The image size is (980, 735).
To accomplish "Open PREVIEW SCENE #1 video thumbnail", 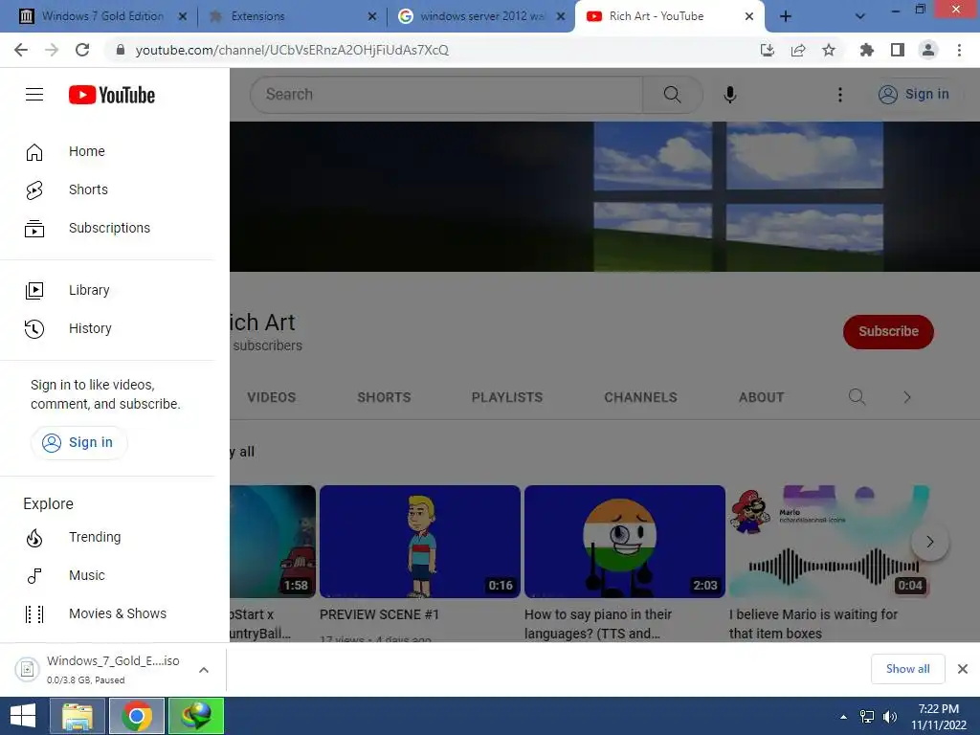I will coord(419,542).
